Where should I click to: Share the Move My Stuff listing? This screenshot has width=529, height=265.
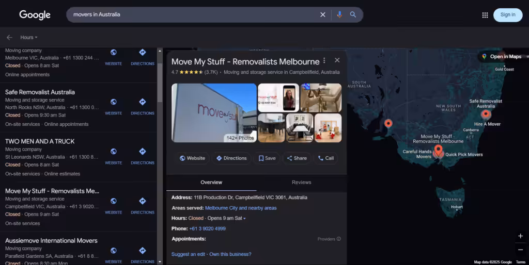click(297, 158)
